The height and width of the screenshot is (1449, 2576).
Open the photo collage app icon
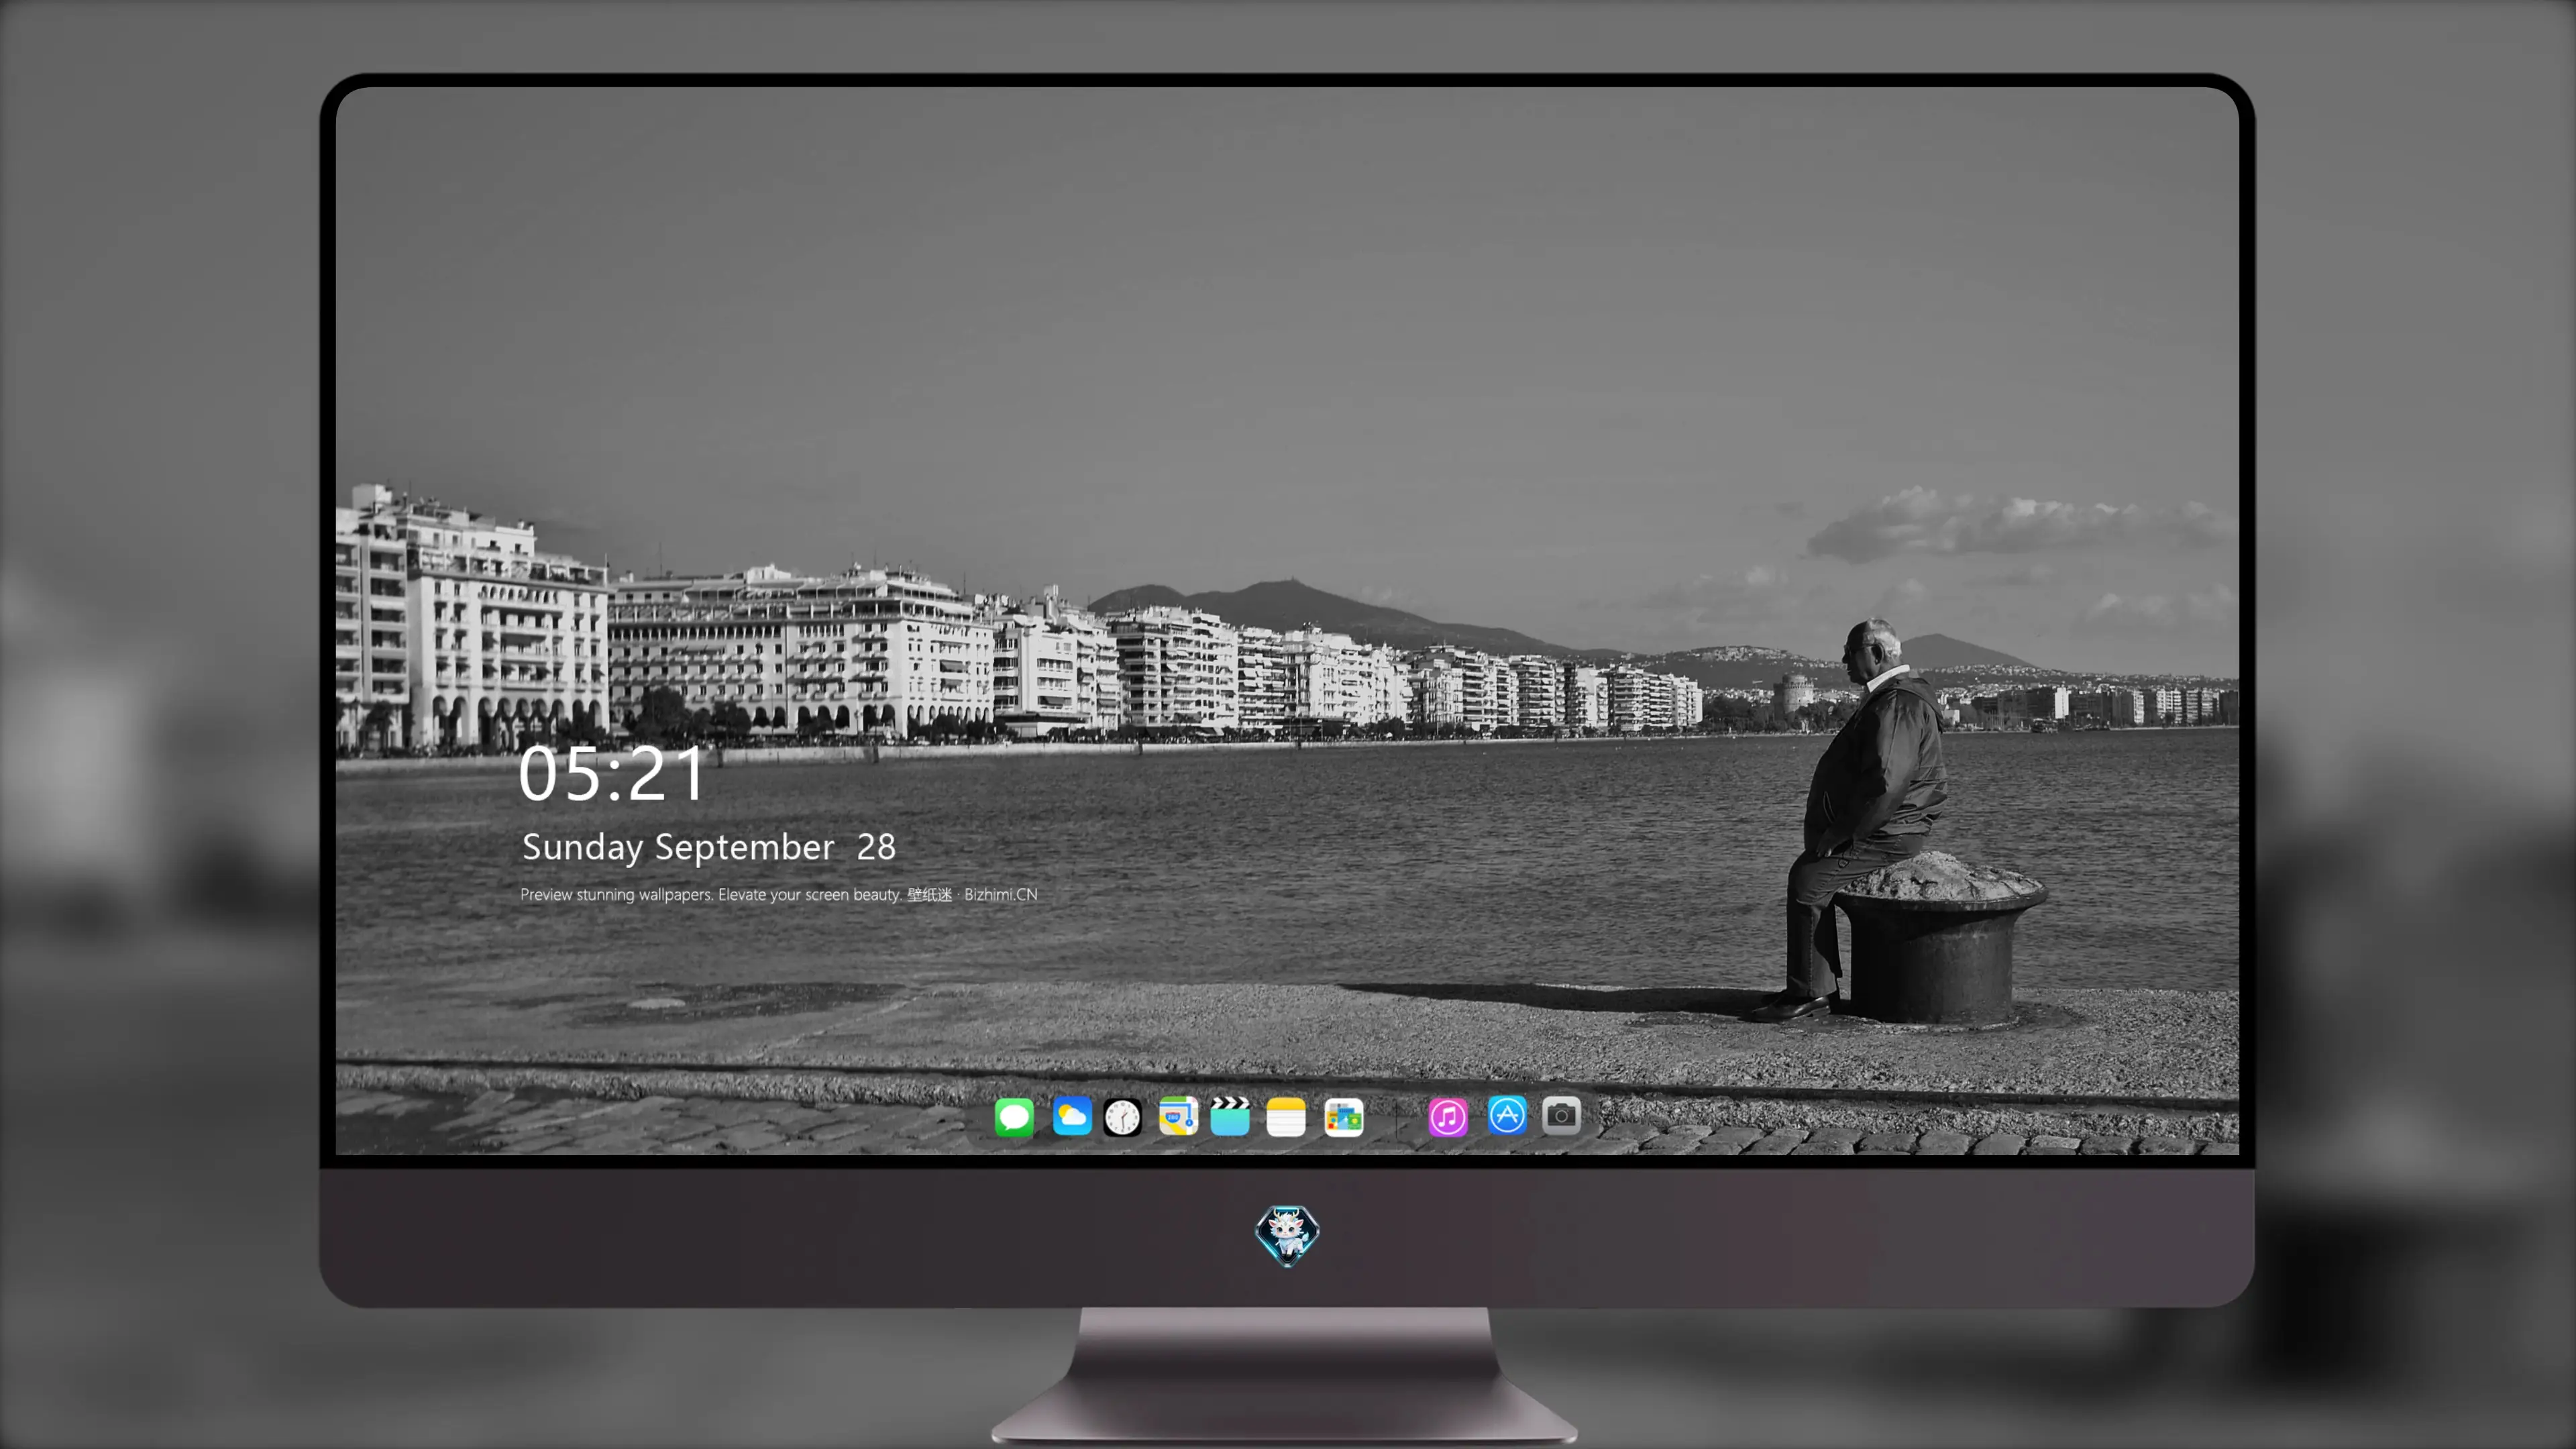click(1344, 1117)
